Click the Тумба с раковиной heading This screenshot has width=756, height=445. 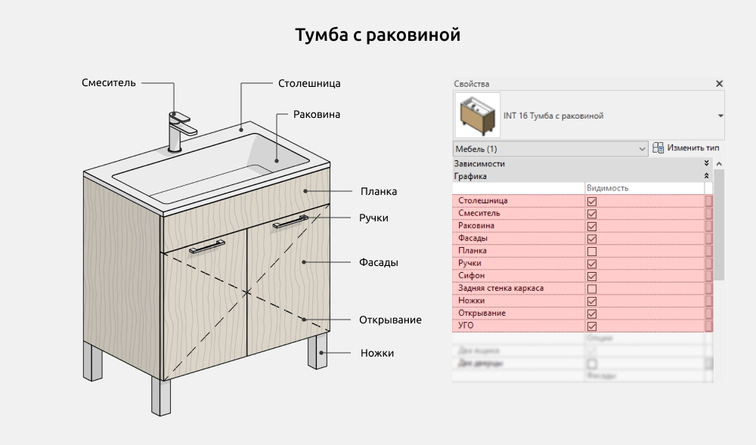tap(377, 35)
